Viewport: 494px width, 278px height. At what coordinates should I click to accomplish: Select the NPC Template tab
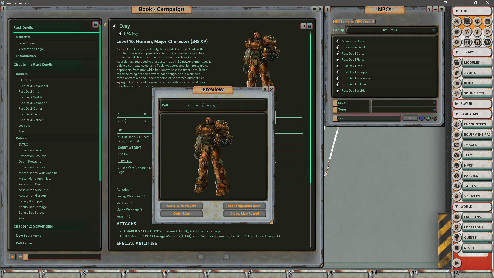click(343, 22)
